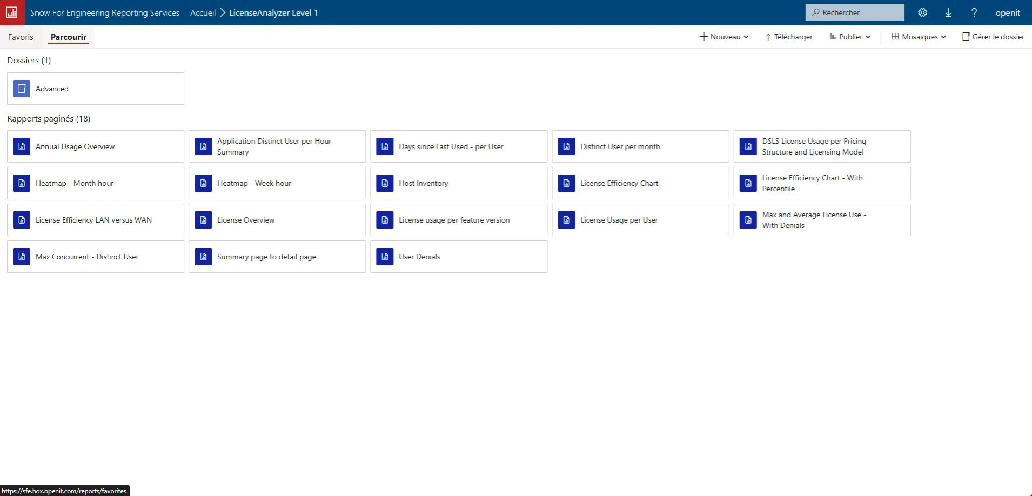1032x496 pixels.
Task: Click the License Efficiency Chart report icon
Action: pos(566,183)
